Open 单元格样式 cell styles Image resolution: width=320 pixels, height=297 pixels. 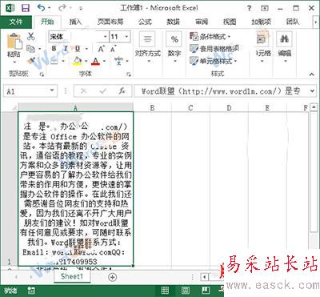click(213, 61)
